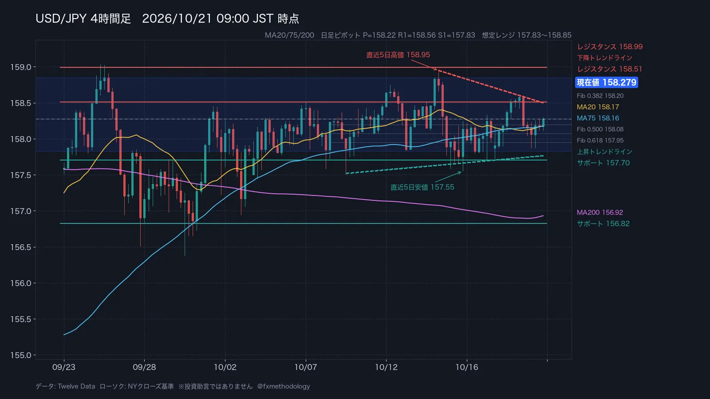The image size is (710, 399).
Task: Click the '10/12' date axis label
Action: click(x=386, y=367)
